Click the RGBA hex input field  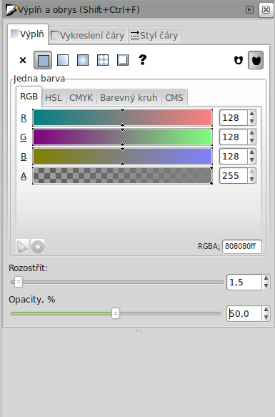click(x=242, y=247)
